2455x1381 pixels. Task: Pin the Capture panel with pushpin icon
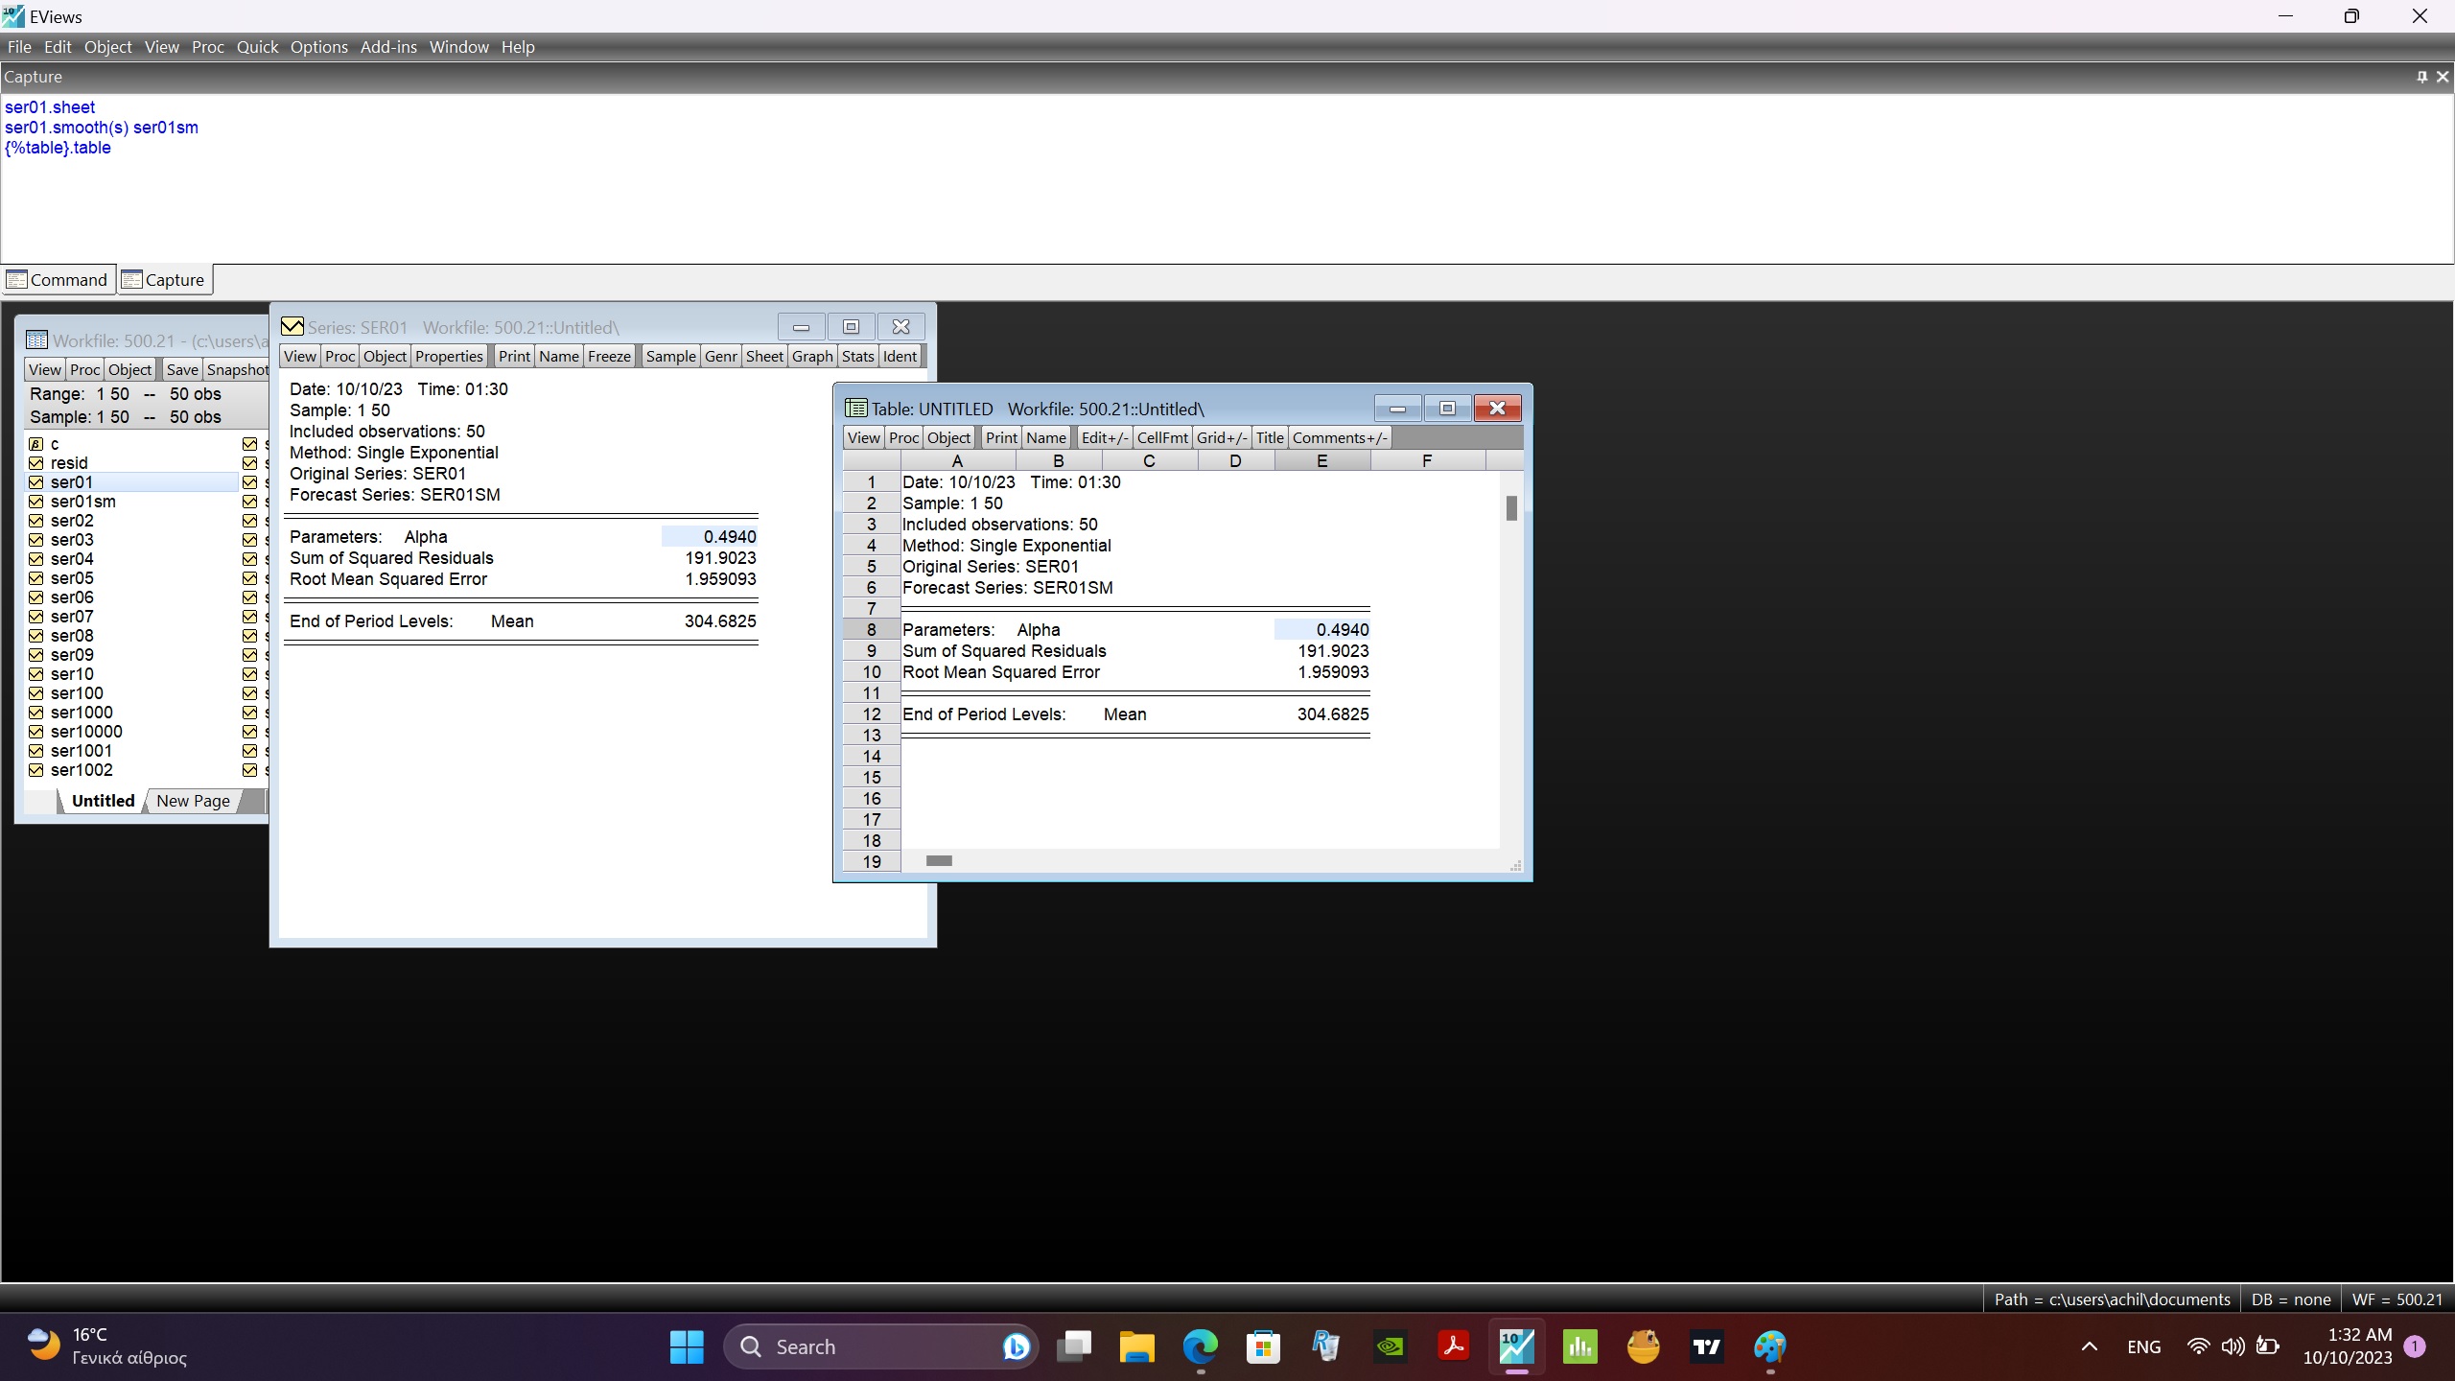[x=2421, y=77]
